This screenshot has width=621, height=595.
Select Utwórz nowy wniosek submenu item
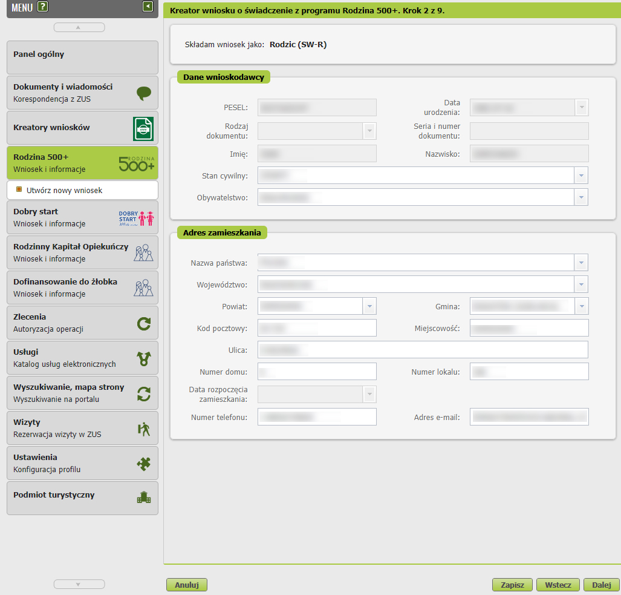tap(65, 190)
